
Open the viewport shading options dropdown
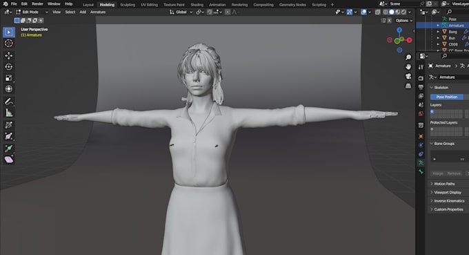410,12
